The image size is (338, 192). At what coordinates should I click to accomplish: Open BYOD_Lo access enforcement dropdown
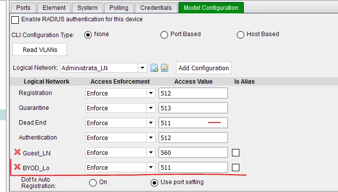coord(151,167)
